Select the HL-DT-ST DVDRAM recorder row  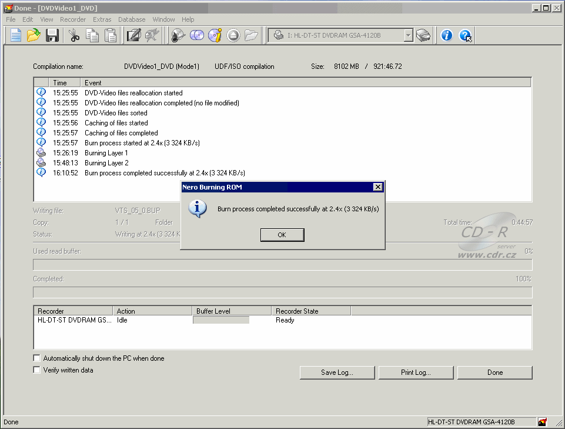click(x=282, y=320)
